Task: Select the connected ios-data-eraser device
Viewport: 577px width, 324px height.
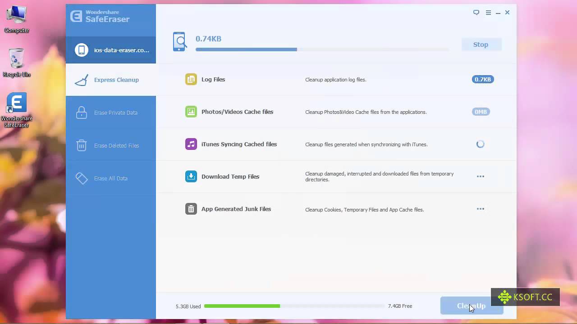Action: point(111,50)
